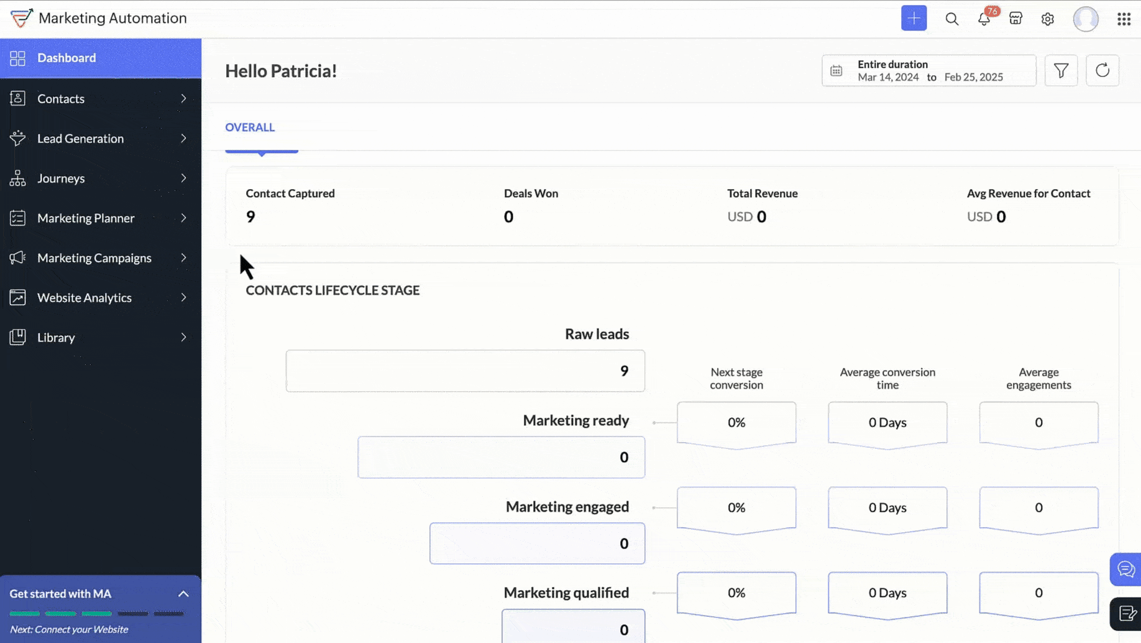Screen dimensions: 1141x643
Task: Click the Marketing engaged bar showing 0
Action: (x=537, y=544)
